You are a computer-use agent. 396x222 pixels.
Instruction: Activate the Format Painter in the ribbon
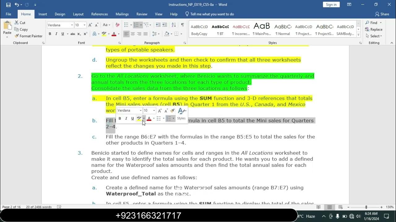(x=28, y=36)
